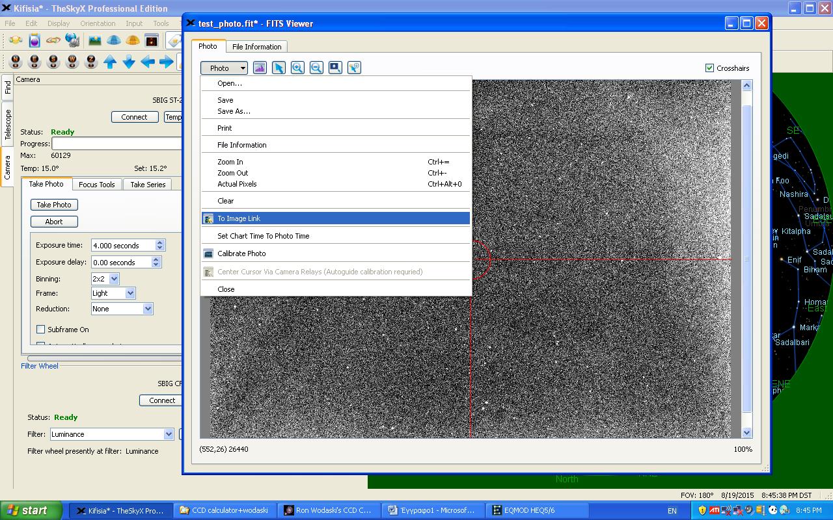Click the photo vertical scrollbar up arrow
The width and height of the screenshot is (833, 520).
point(746,85)
